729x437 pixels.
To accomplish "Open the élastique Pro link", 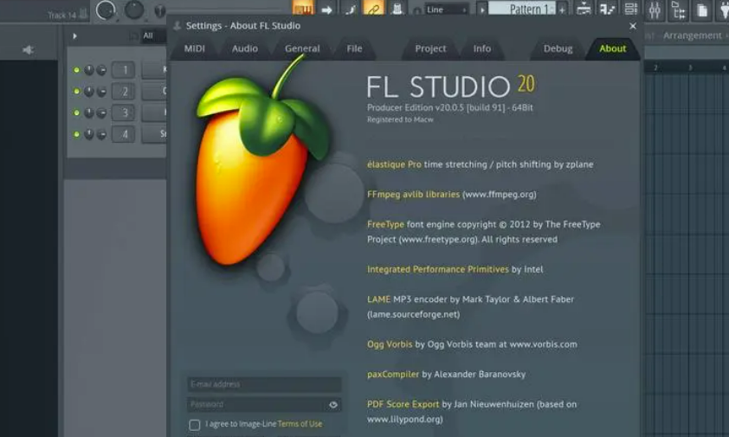I will coord(394,164).
